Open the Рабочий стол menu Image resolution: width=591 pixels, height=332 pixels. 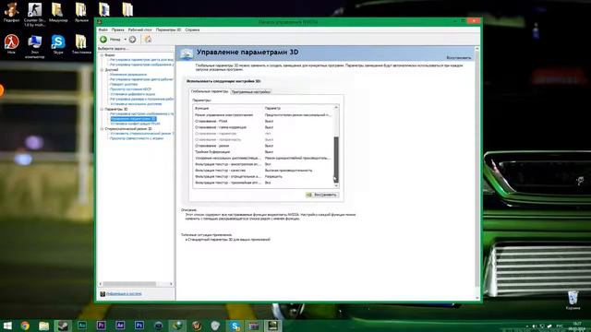(139, 30)
